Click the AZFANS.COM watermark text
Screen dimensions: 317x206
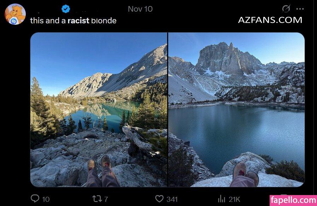click(270, 20)
